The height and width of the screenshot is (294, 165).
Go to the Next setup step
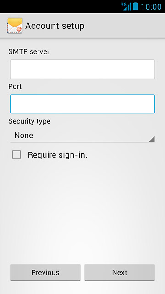coord(120,272)
